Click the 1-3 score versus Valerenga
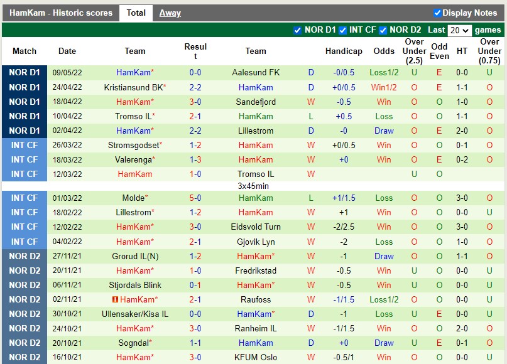The height and width of the screenshot is (364, 507). [195, 159]
